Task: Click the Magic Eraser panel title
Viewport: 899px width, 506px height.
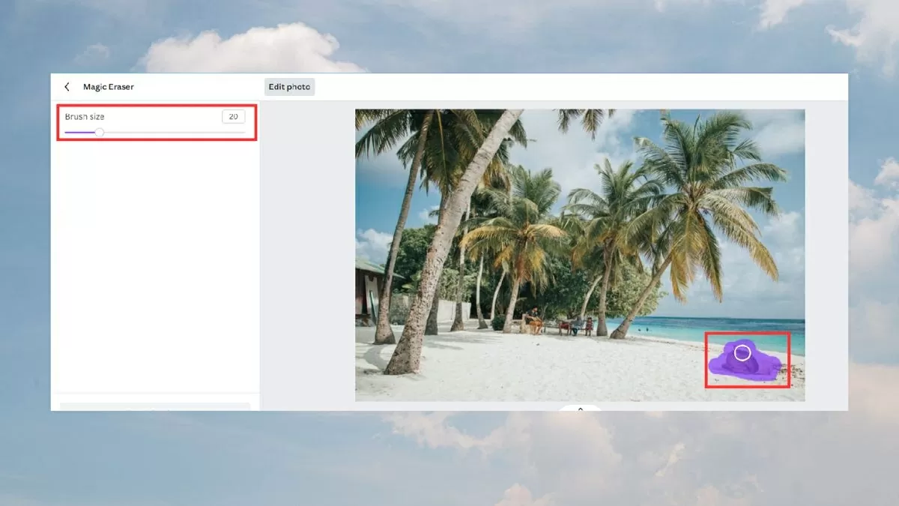Action: pyautogui.click(x=109, y=87)
